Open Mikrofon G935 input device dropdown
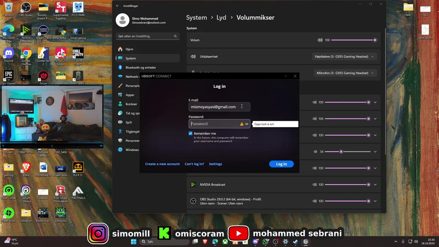This screenshot has height=247, width=439. click(345, 73)
